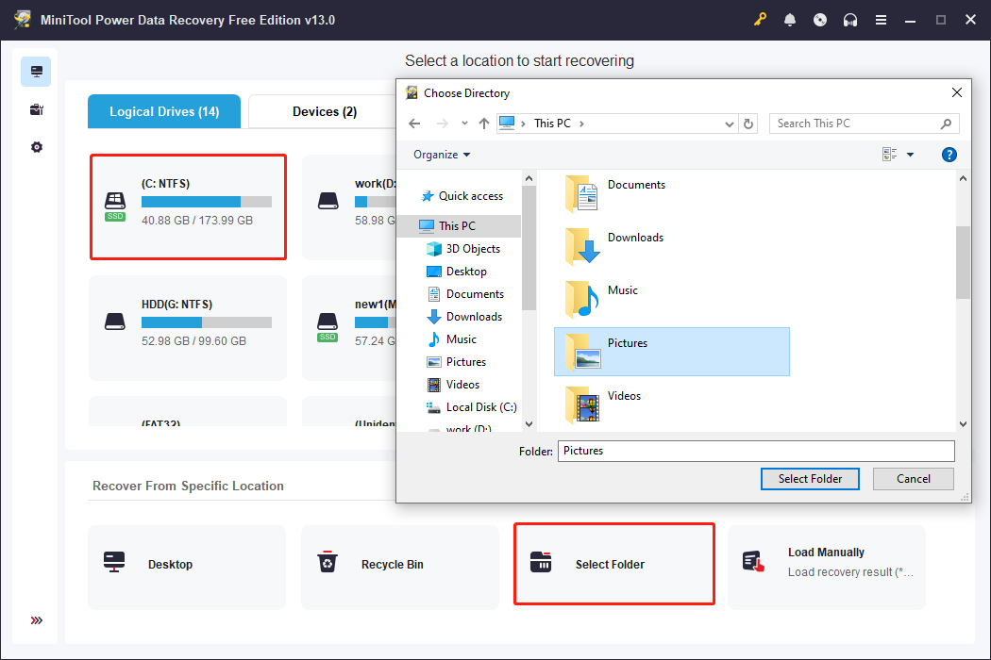
Task: Open recent locations dropdown arrow
Action: (464, 124)
